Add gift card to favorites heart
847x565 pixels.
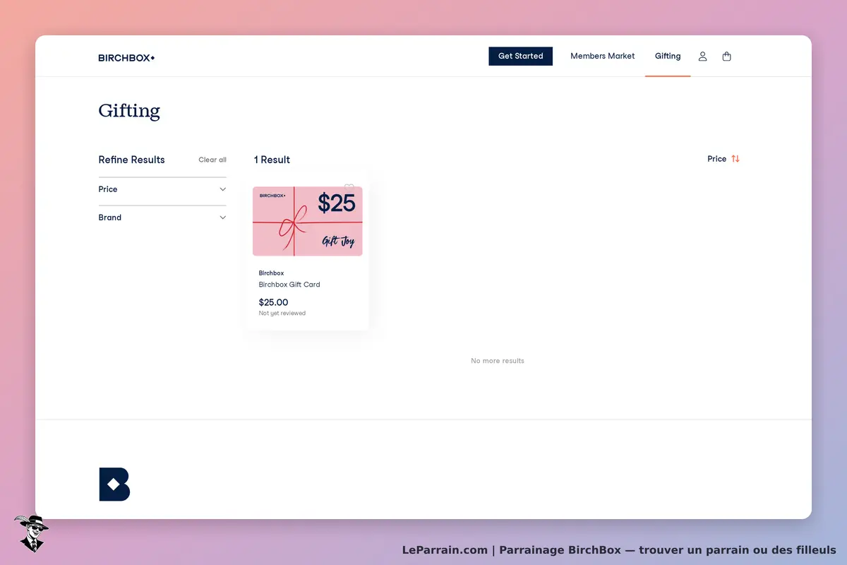349,188
